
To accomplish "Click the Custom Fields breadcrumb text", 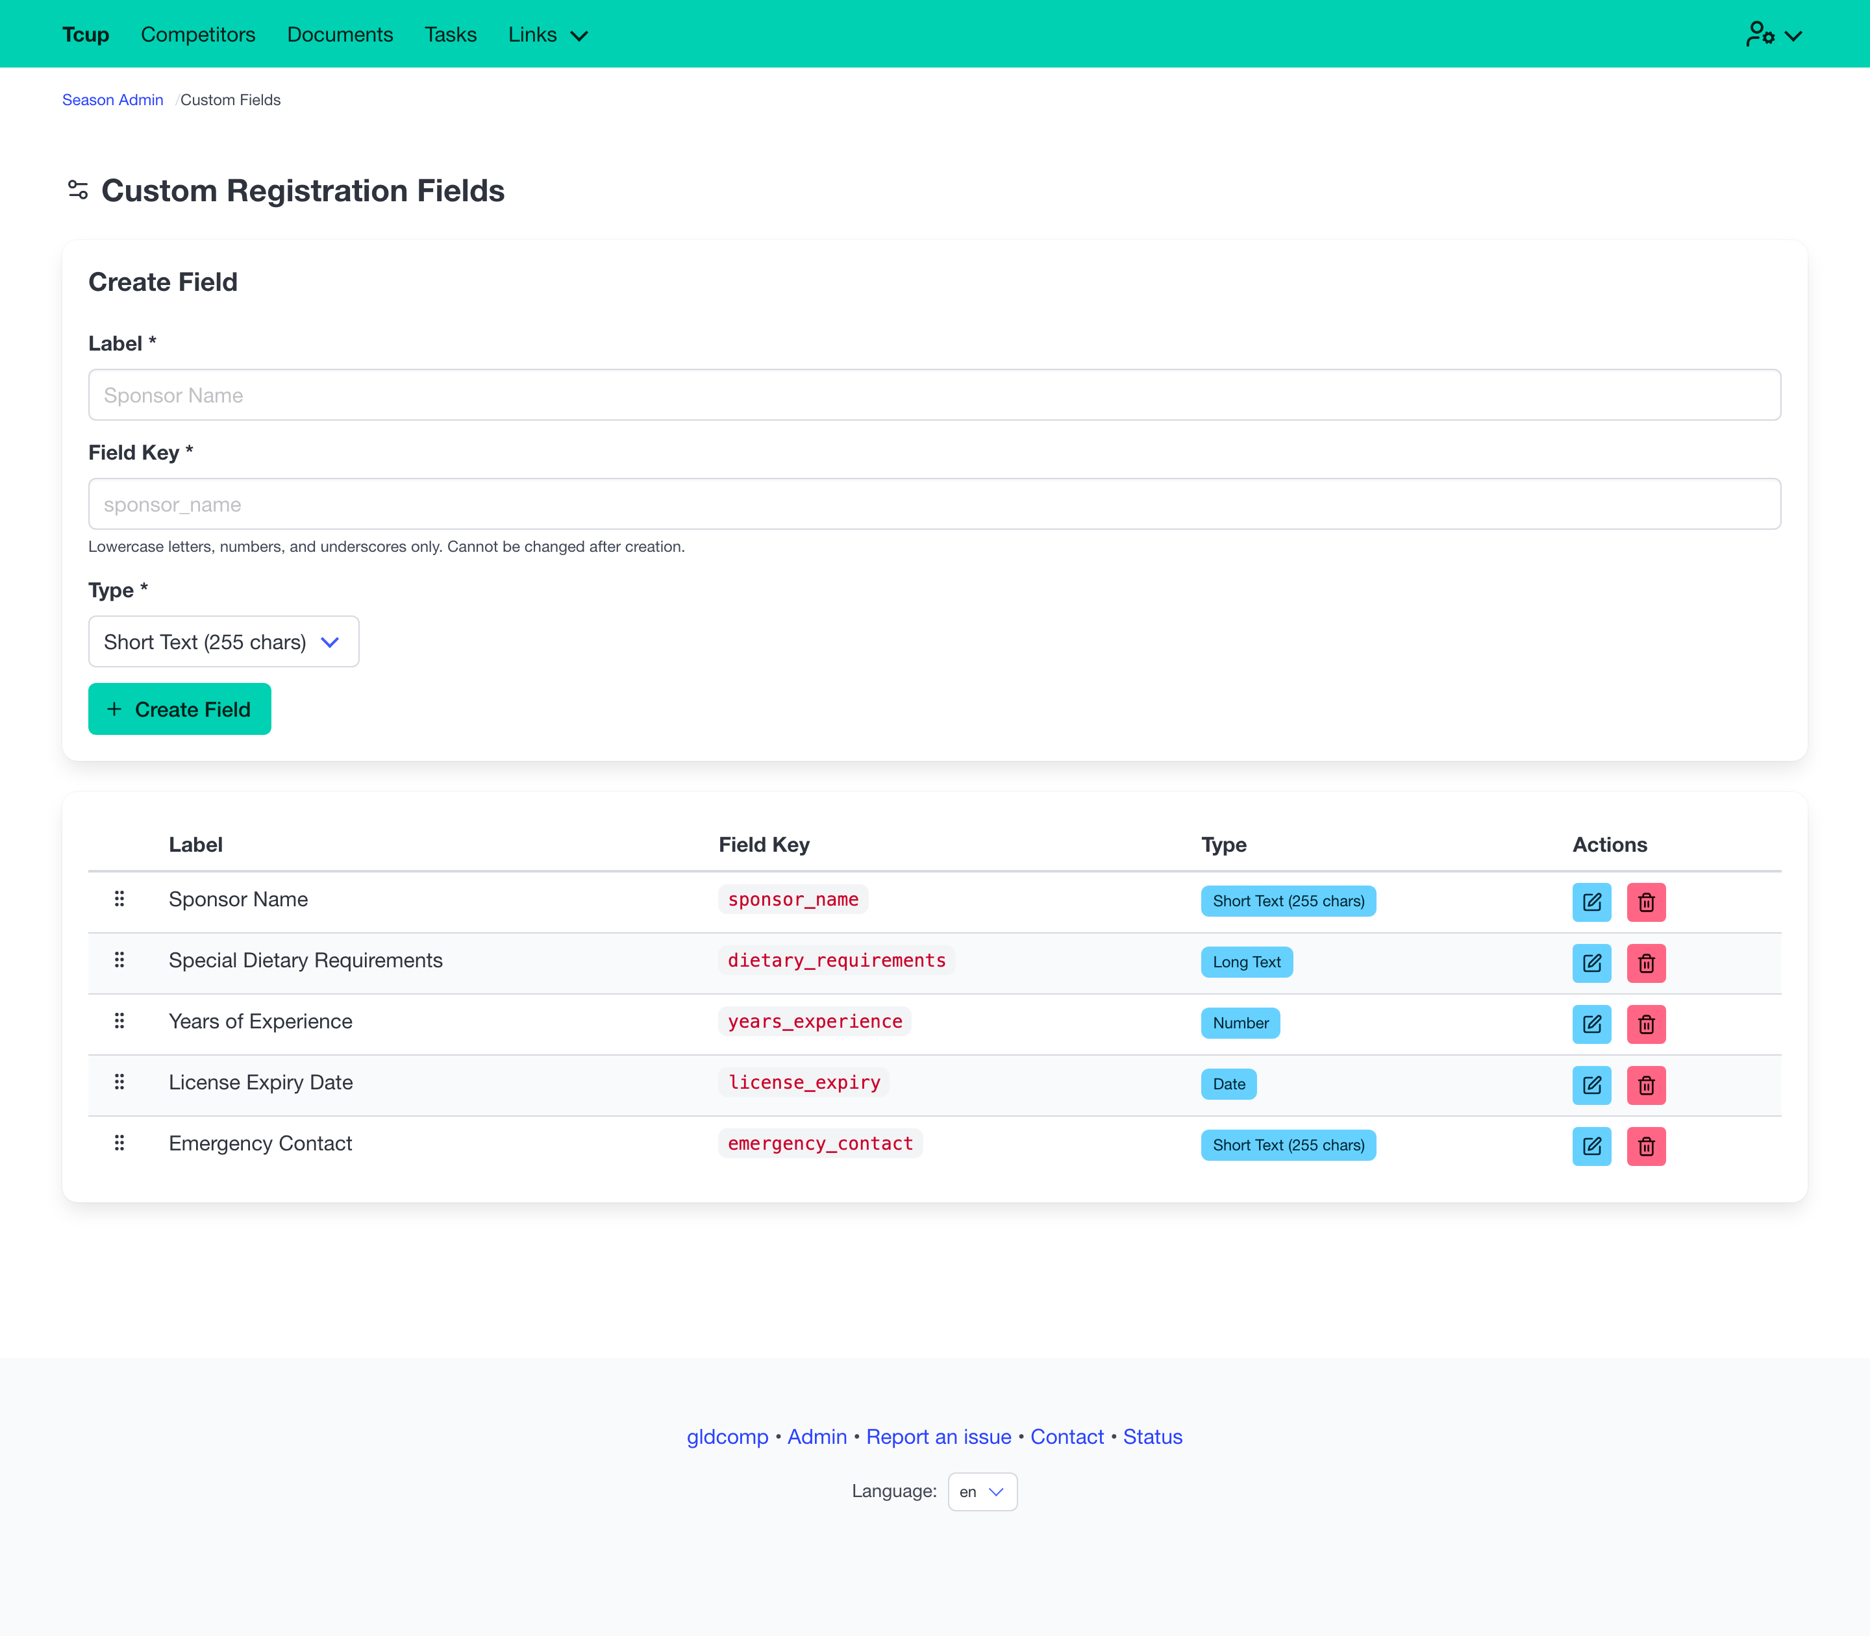I will click(x=230, y=101).
